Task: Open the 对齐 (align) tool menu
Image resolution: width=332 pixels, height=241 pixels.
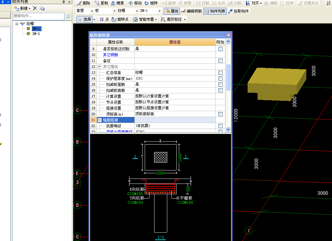Action: 254,3
